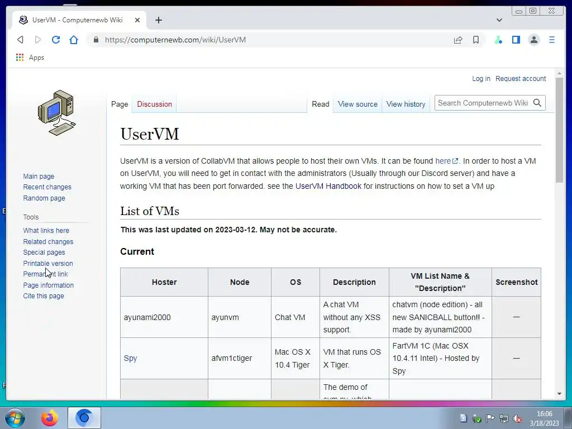The image size is (572, 429).
Task: Click the share page icon
Action: point(458,40)
